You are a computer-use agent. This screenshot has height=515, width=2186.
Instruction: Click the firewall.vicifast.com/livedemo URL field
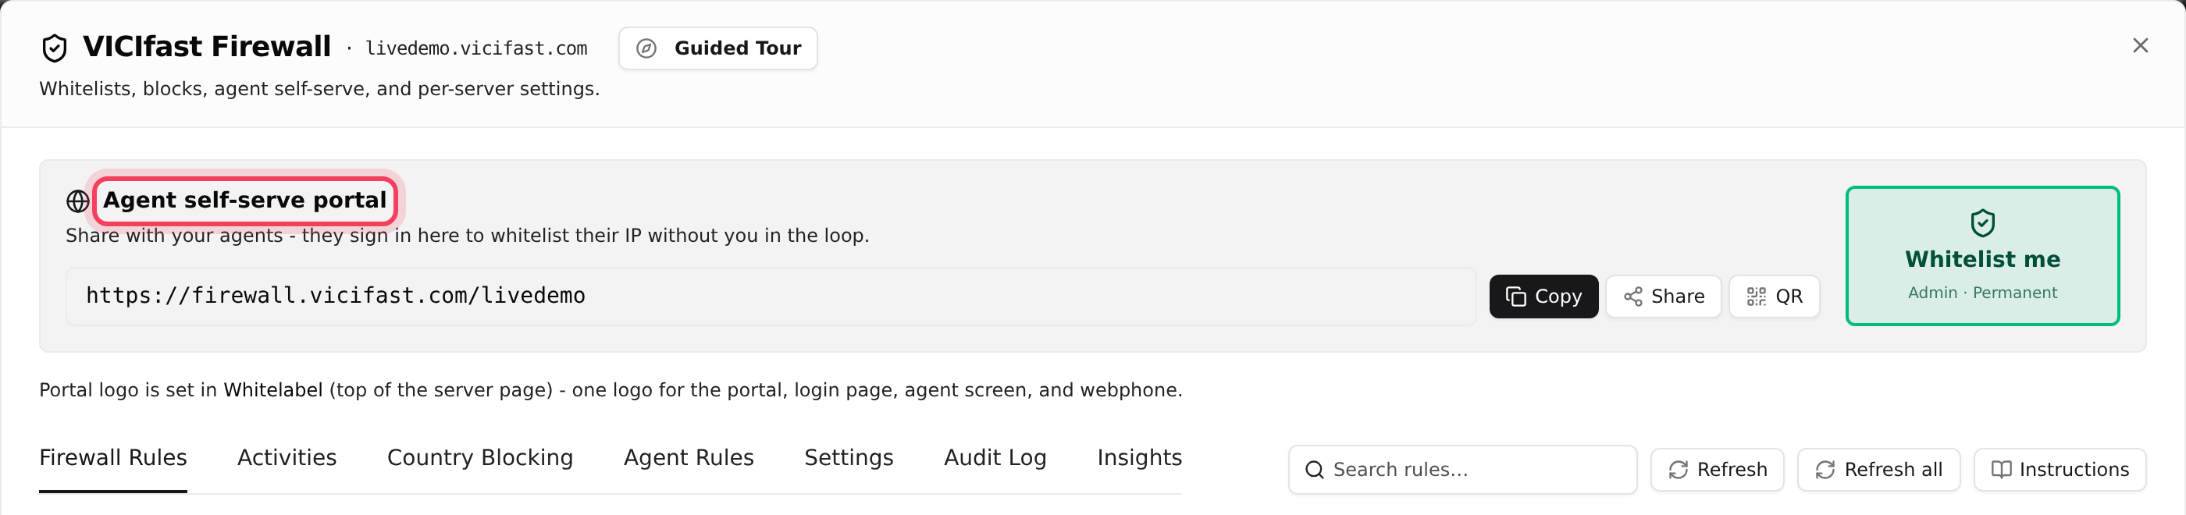pyautogui.click(x=771, y=296)
